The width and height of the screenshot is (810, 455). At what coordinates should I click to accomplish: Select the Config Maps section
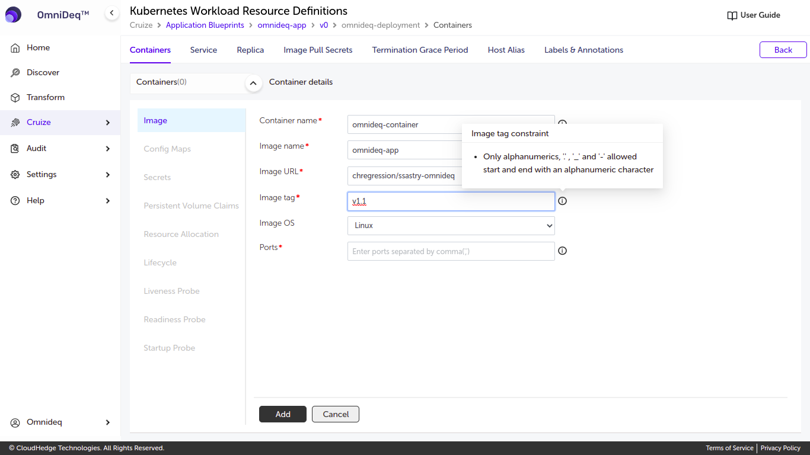click(x=192, y=149)
